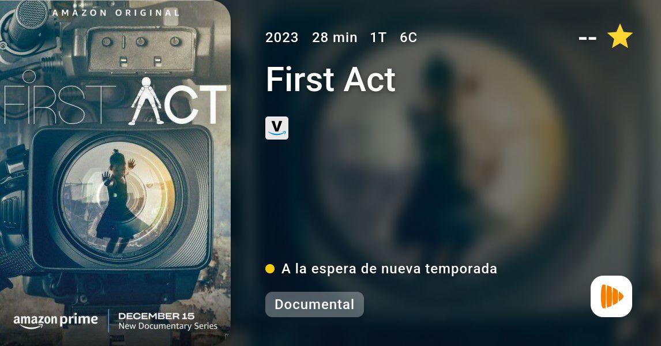This screenshot has width=661, height=346.
Task: Select the Documental genre tag
Action: coord(314,304)
